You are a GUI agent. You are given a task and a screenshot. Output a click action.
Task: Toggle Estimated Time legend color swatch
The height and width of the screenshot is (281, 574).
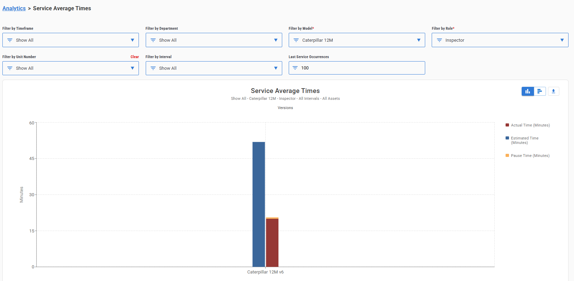click(x=507, y=138)
